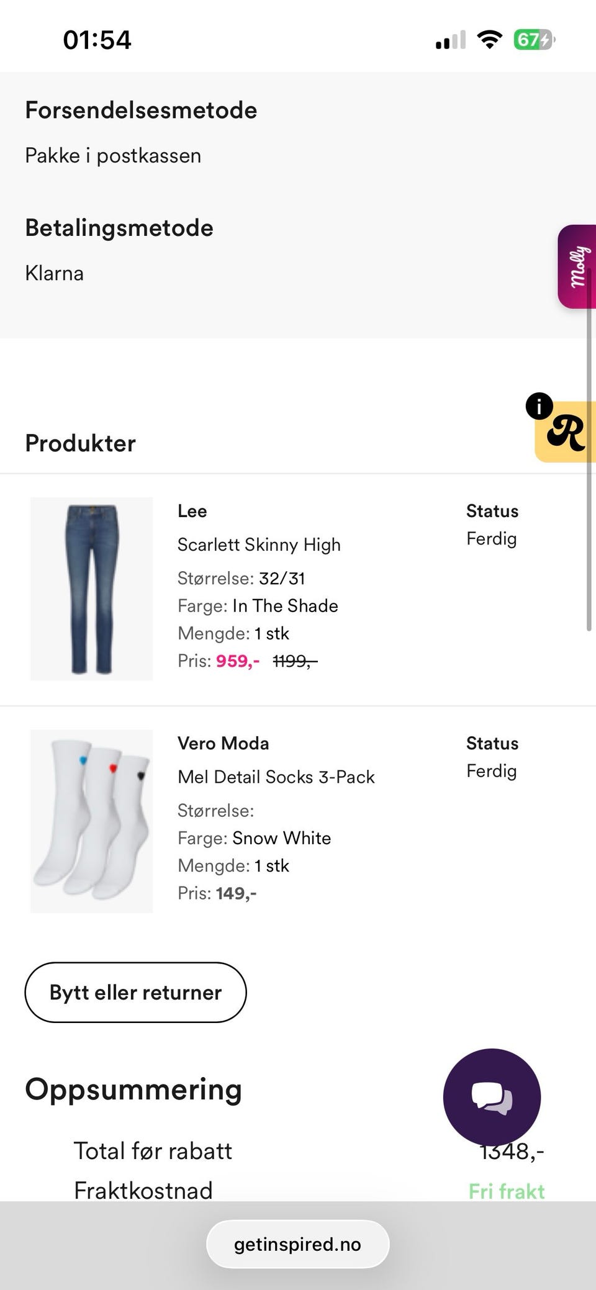Image resolution: width=596 pixels, height=1290 pixels.
Task: Open the Molly side tab
Action: [x=577, y=267]
